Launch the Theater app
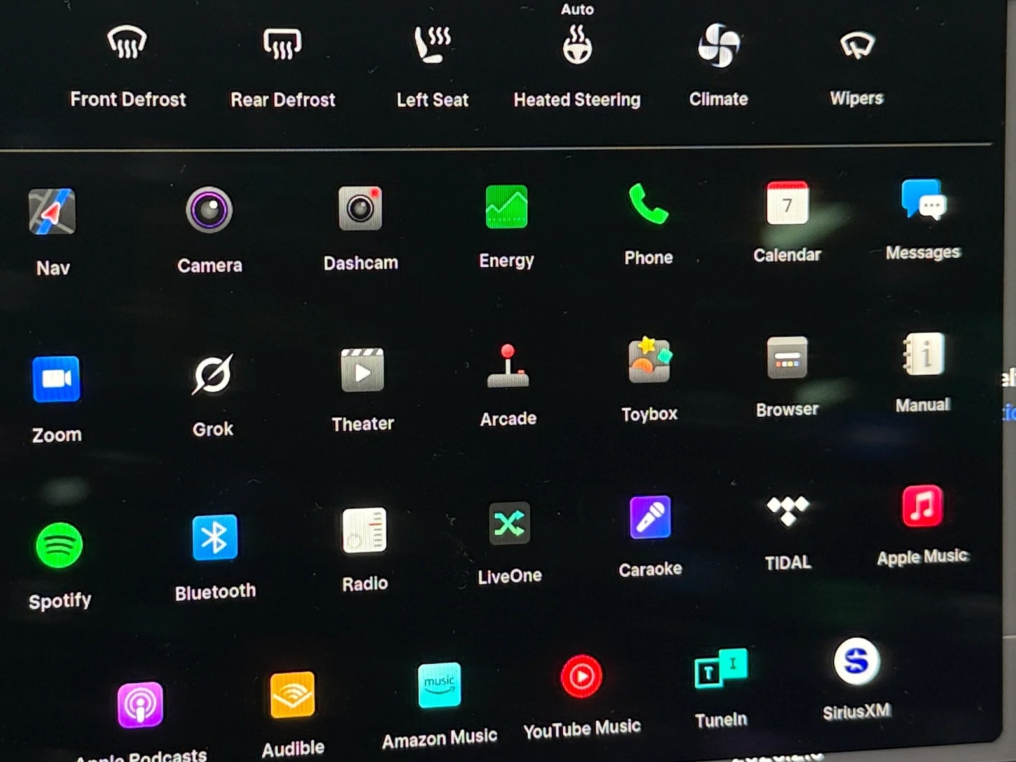 pos(362,370)
